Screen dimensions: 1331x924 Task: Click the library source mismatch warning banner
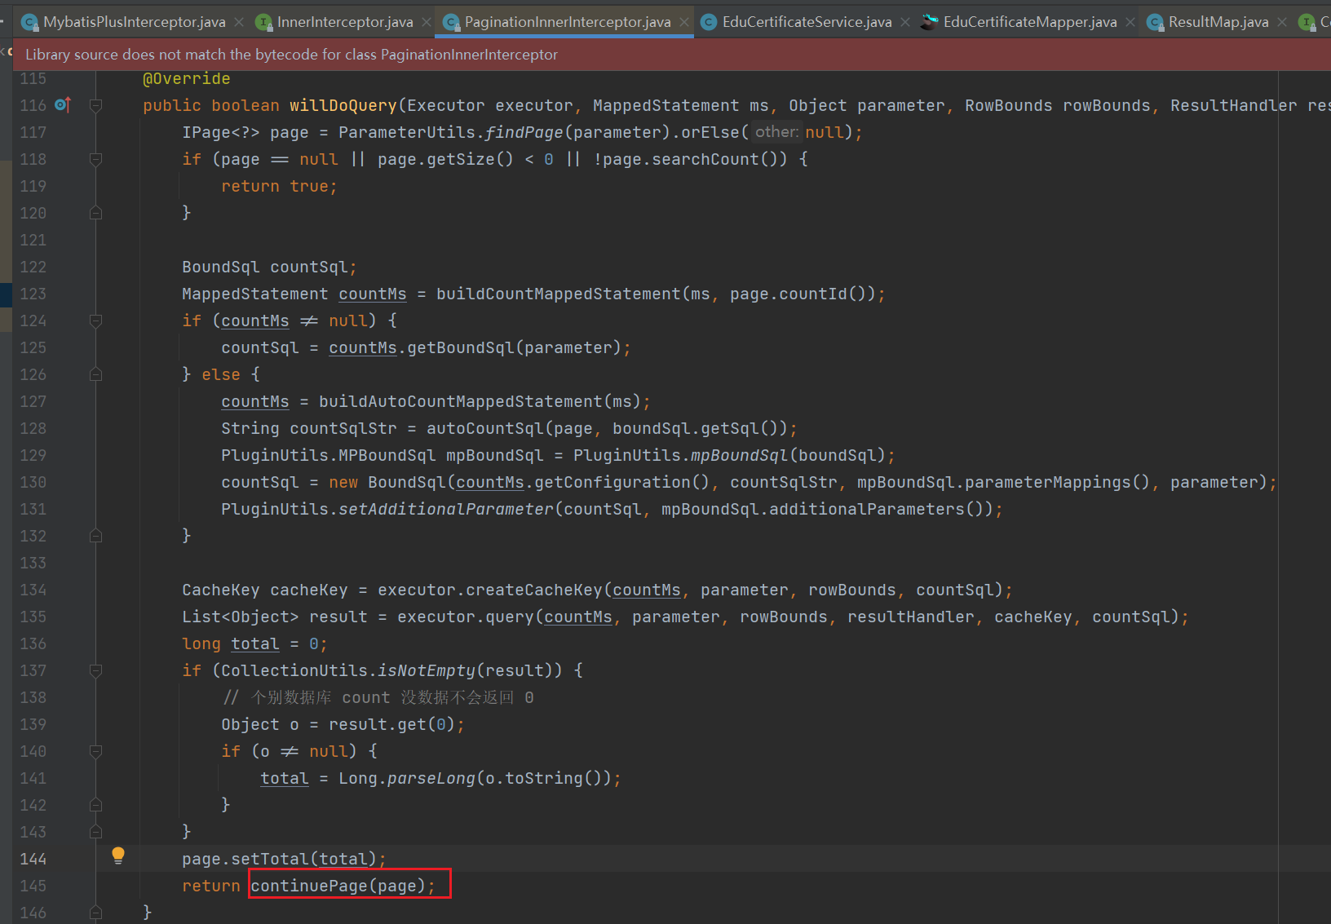click(291, 55)
